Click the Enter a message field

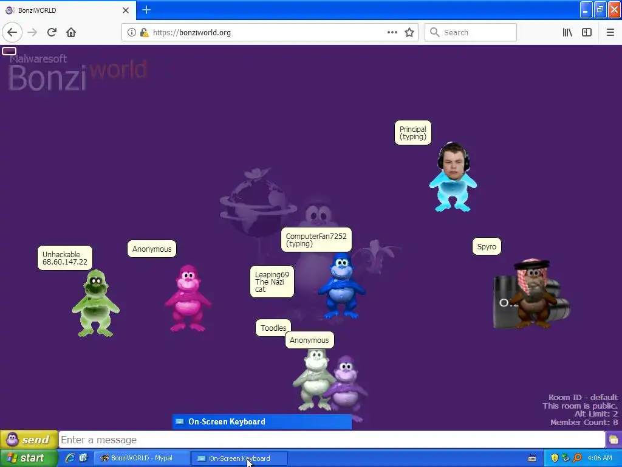(x=332, y=440)
